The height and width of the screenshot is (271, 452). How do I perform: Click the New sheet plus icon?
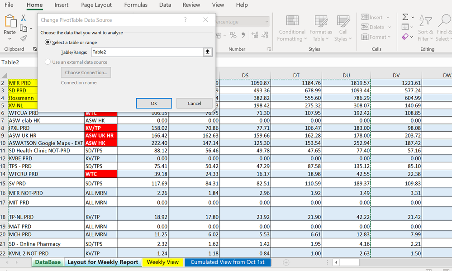(286, 262)
